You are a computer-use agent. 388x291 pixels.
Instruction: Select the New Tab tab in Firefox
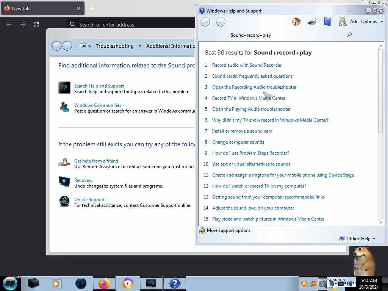[42, 8]
